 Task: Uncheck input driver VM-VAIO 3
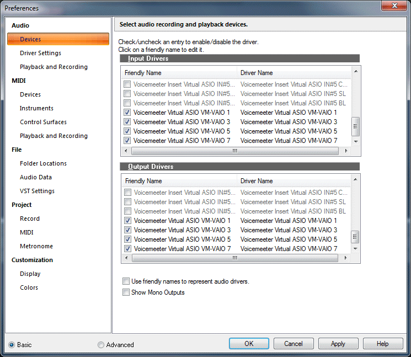click(127, 122)
